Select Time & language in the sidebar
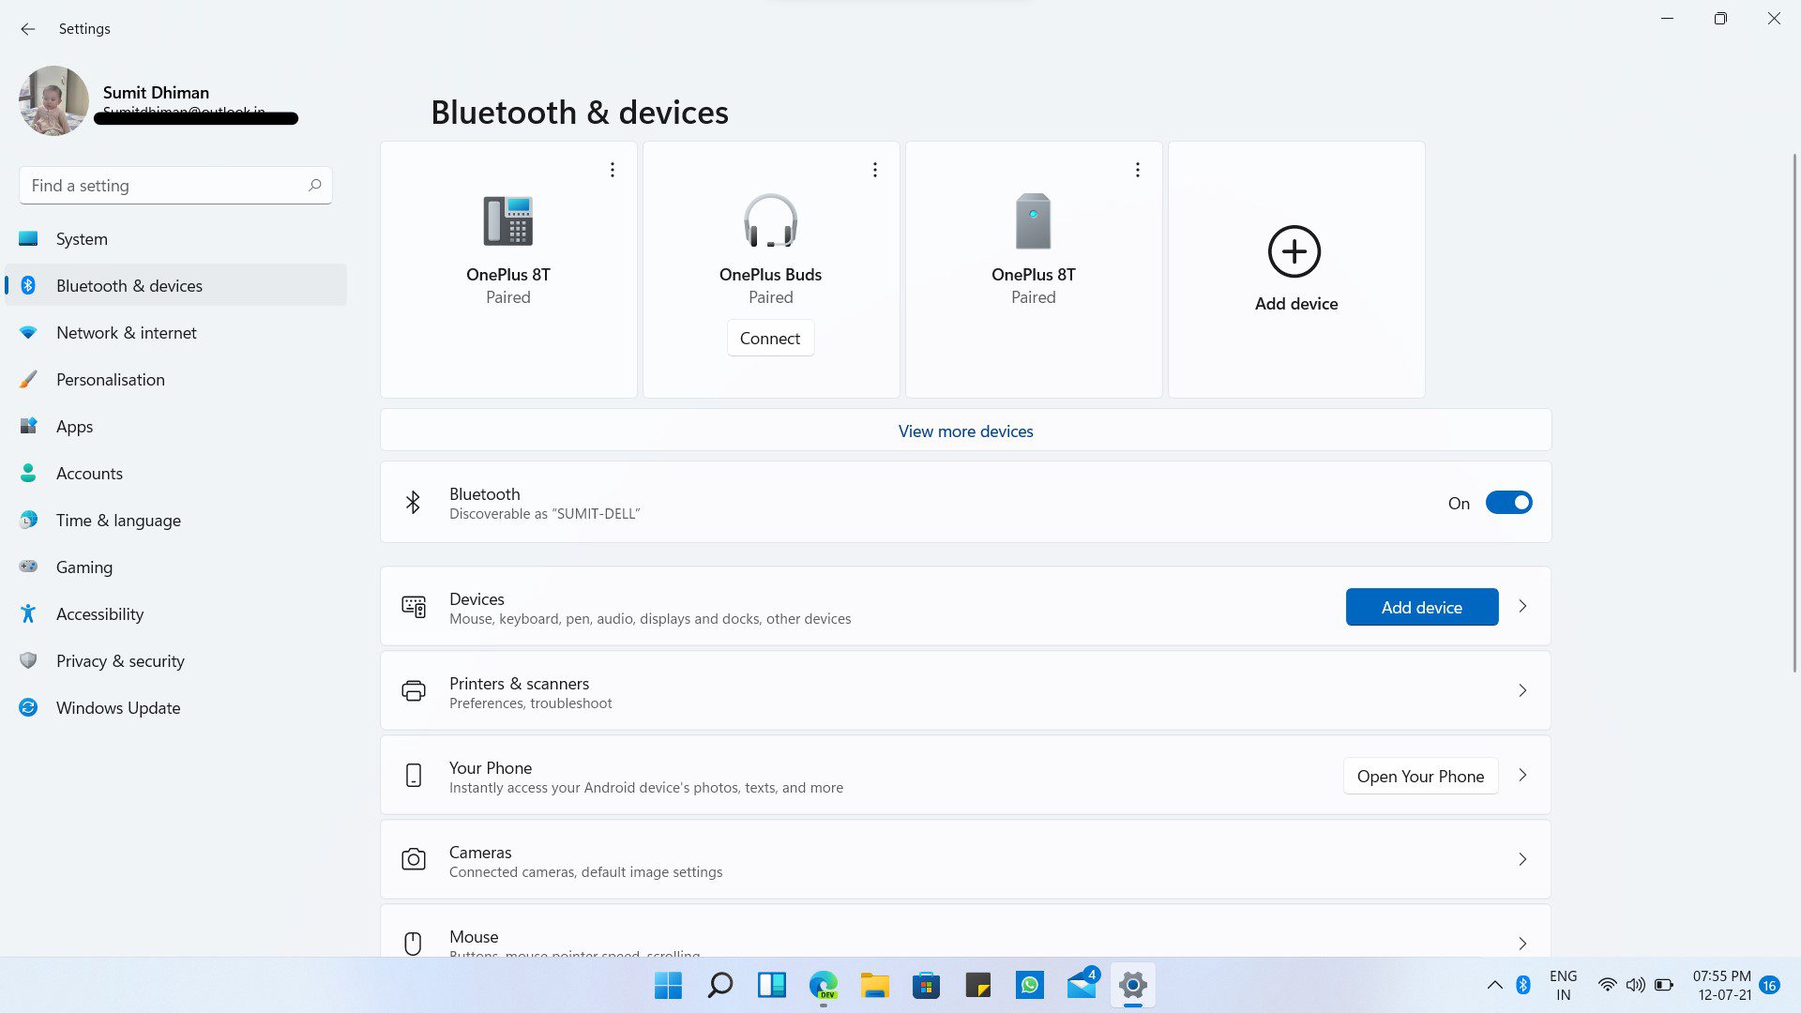Image resolution: width=1801 pixels, height=1013 pixels. pos(118,520)
